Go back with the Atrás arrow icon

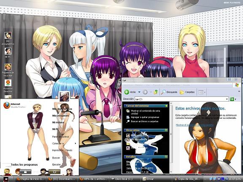click(127, 92)
